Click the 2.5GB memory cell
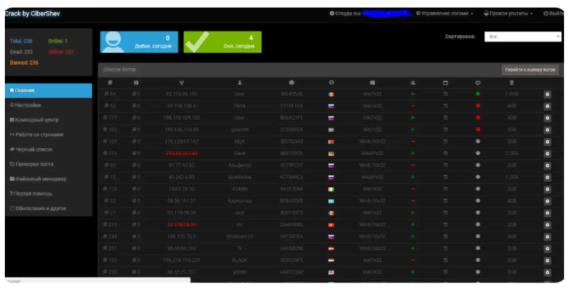This screenshot has width=571, height=293. [512, 154]
